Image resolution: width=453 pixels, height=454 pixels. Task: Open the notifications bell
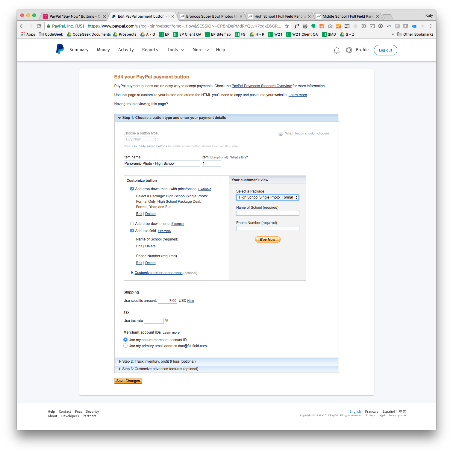(337, 50)
